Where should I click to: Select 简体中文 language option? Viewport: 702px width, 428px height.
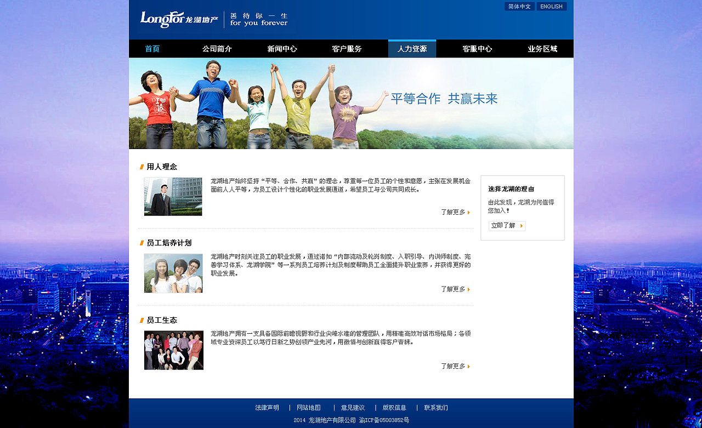[519, 6]
